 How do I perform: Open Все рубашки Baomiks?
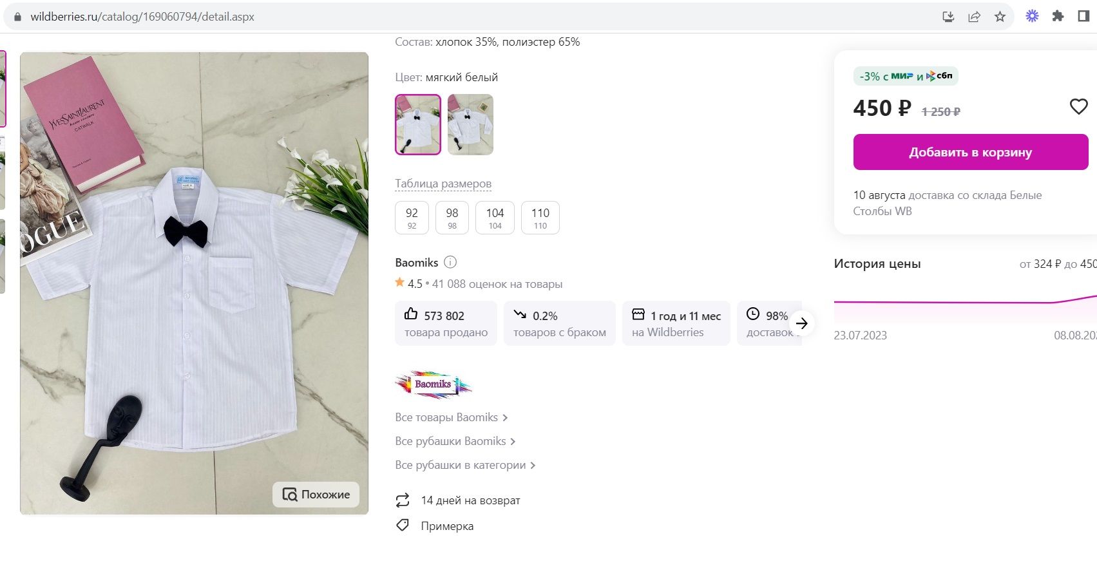click(455, 441)
